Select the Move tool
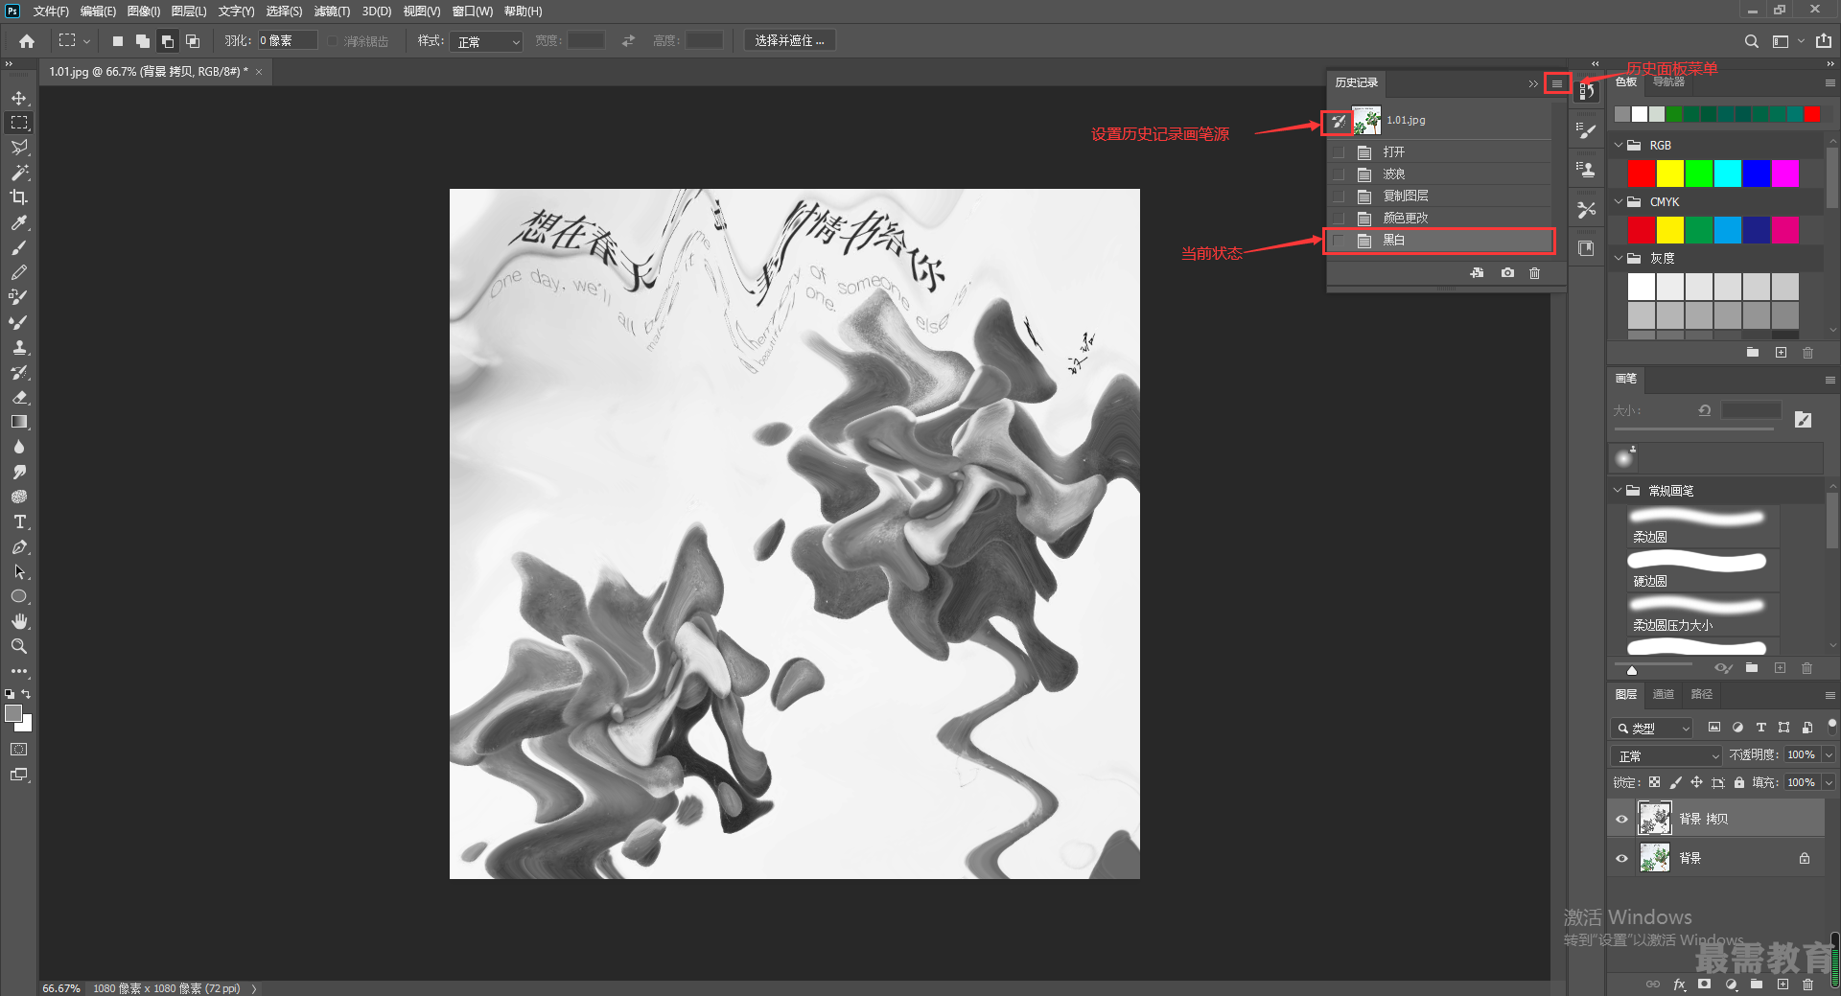This screenshot has width=1841, height=996. pyautogui.click(x=19, y=98)
